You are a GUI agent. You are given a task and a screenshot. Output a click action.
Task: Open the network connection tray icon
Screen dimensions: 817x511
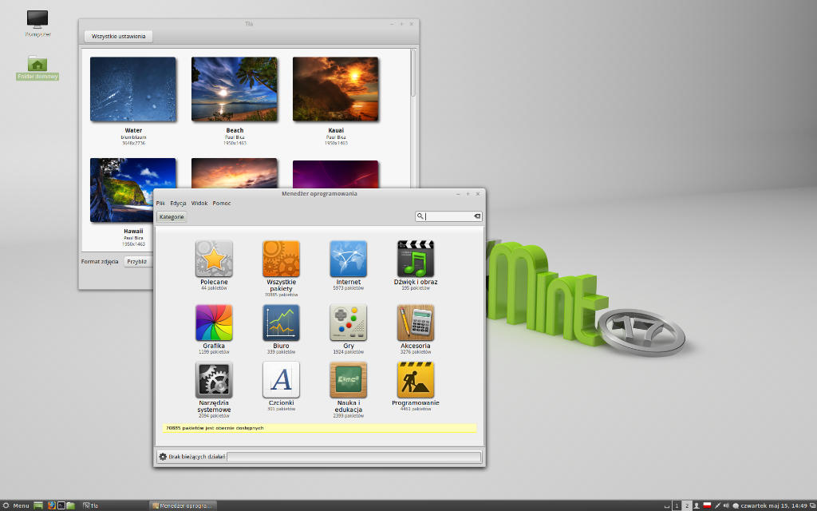(x=717, y=505)
